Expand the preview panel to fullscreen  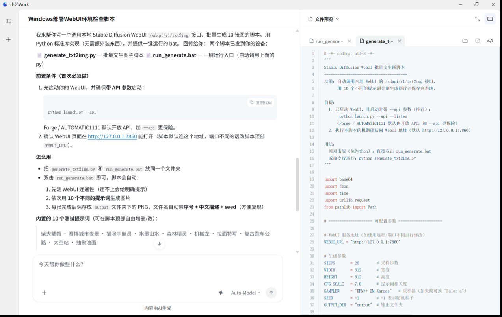coord(477,19)
